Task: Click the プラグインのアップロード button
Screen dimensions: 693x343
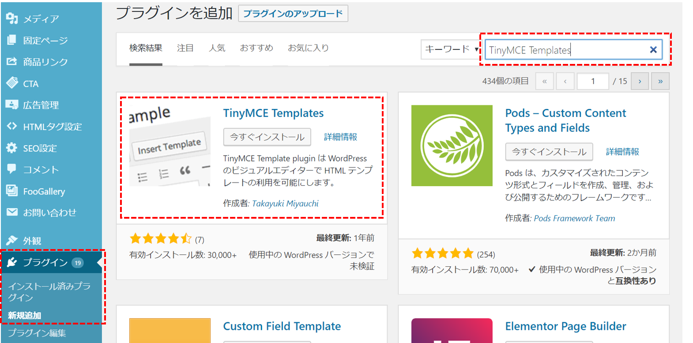Action: pos(293,13)
